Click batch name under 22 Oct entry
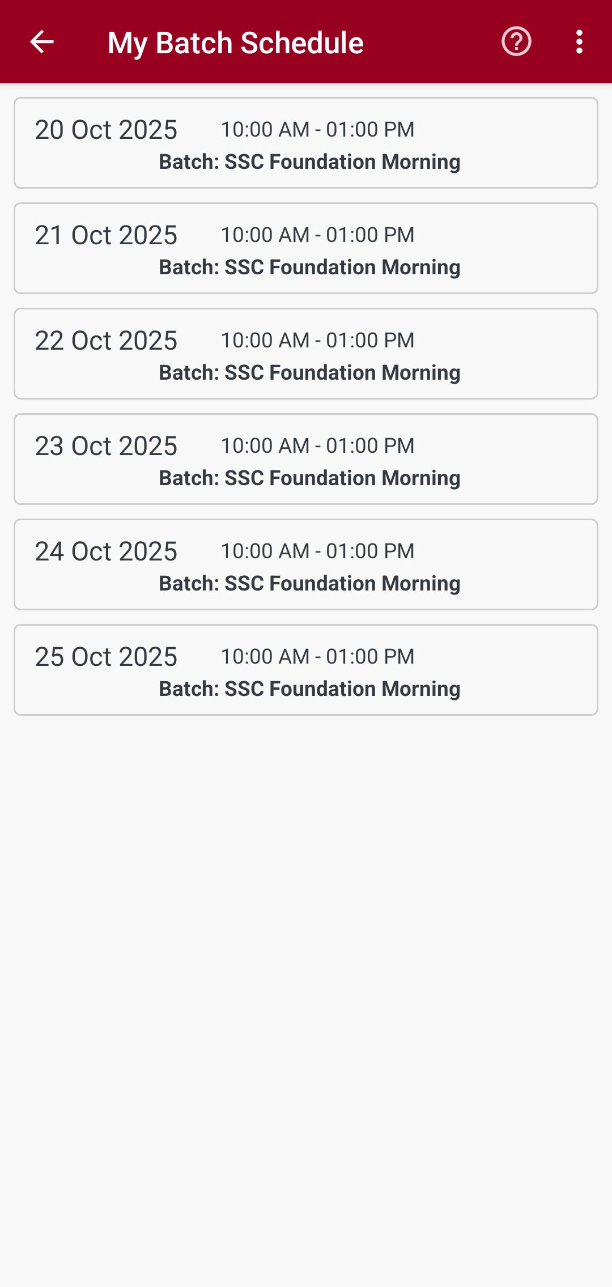This screenshot has width=612, height=1287. tap(309, 373)
